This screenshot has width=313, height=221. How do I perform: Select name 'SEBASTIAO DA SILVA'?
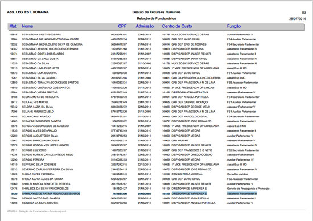(35, 64)
